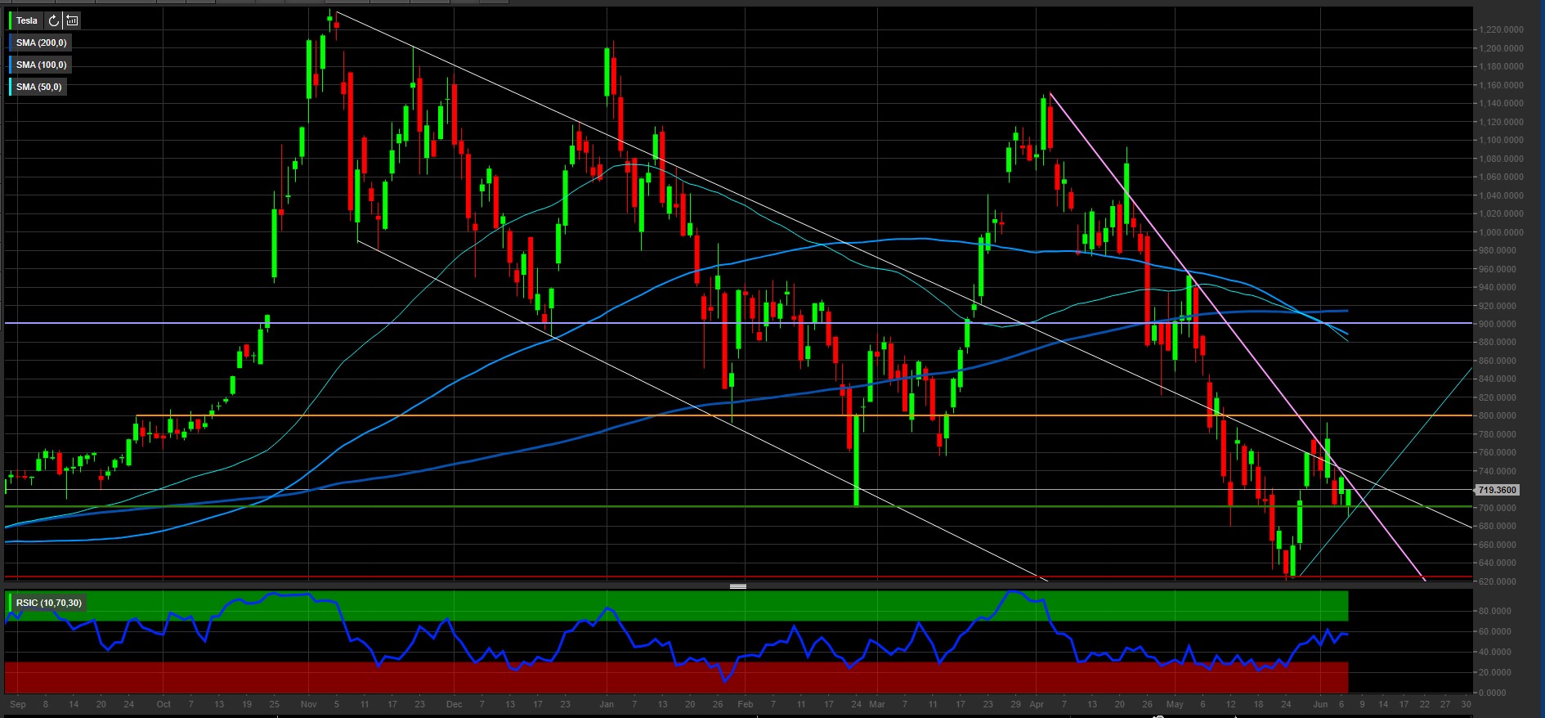
Task: Select the red horizontal line near 625
Action: [490, 577]
